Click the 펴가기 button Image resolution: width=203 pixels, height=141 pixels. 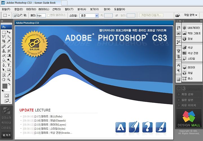(6, 135)
